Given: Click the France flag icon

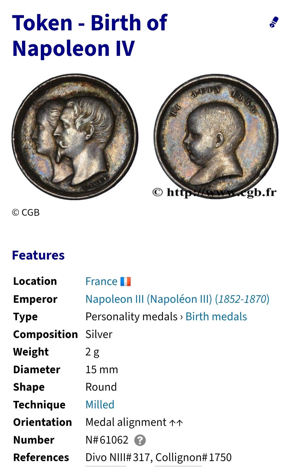Looking at the screenshot, I should coord(125,282).
